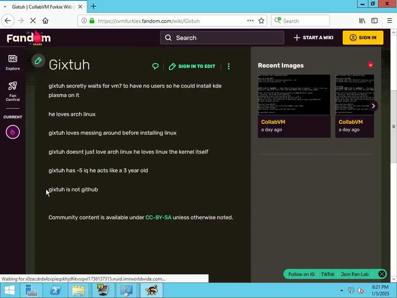Open the page comments speech bubble

[x=155, y=66]
